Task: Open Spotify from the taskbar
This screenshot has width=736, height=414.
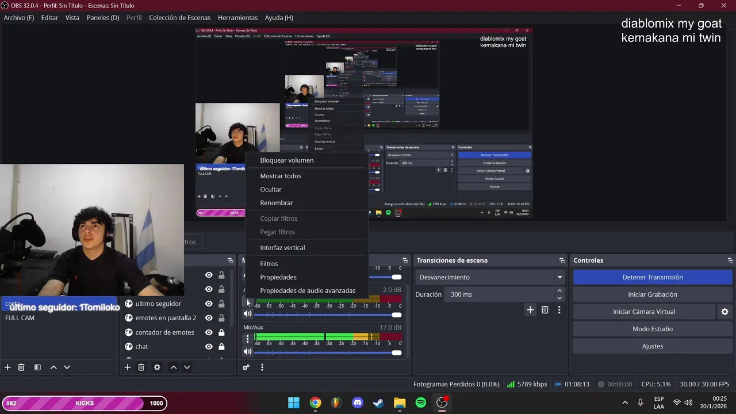Action: [x=421, y=403]
